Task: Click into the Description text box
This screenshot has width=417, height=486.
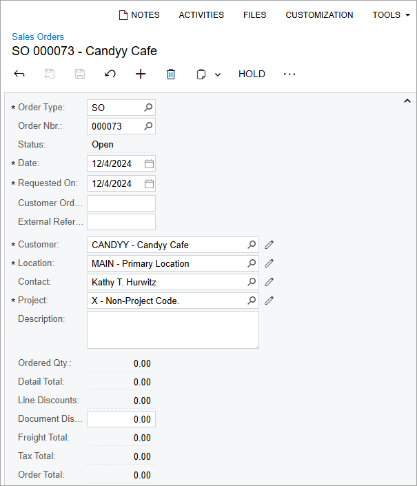Action: click(173, 330)
